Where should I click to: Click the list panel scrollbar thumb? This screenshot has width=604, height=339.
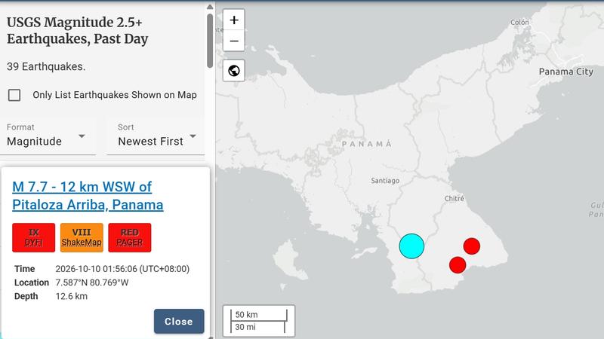click(210, 41)
